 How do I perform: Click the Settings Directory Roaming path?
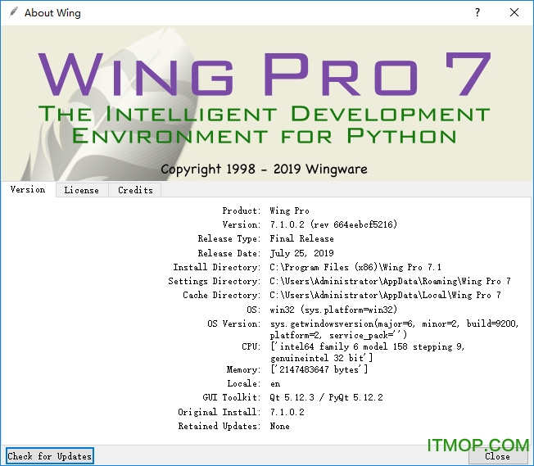click(391, 281)
